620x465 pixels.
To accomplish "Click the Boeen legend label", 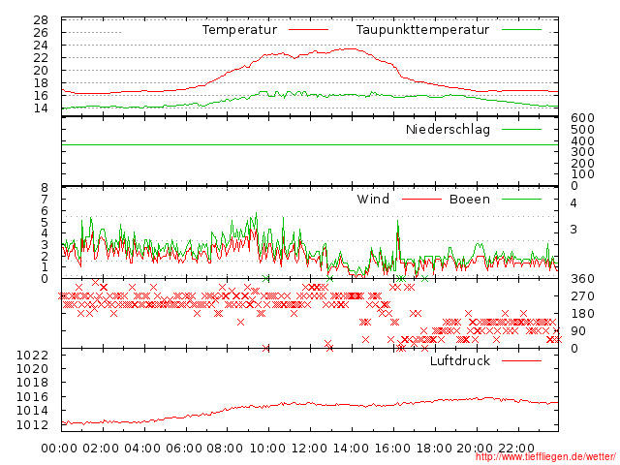I will click(x=470, y=199).
